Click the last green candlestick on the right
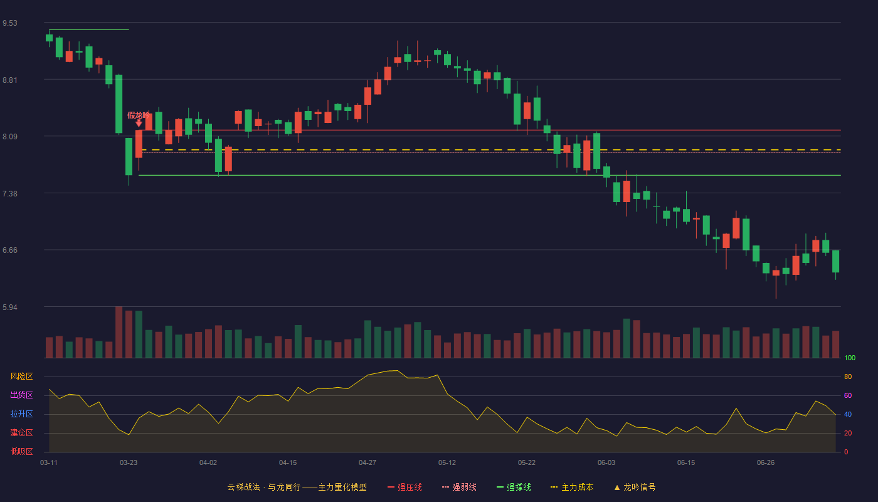Screen dimensions: 878x502 click(835, 261)
